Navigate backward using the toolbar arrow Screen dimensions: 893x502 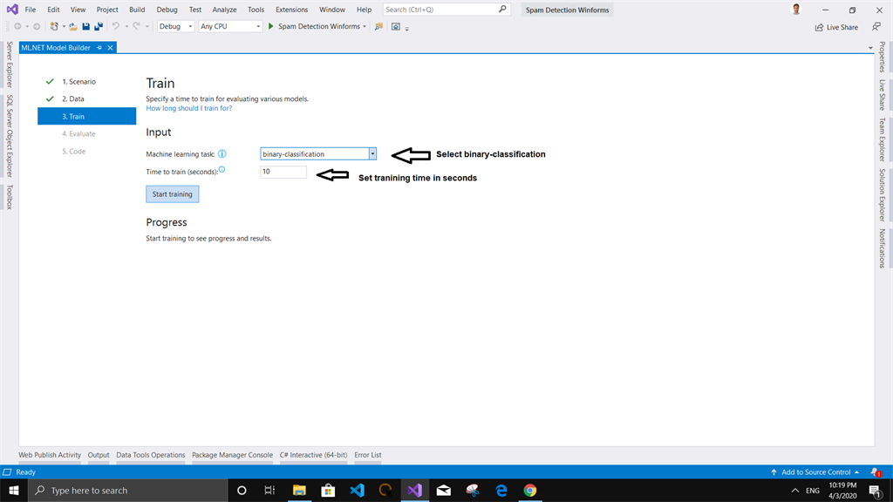coord(17,27)
